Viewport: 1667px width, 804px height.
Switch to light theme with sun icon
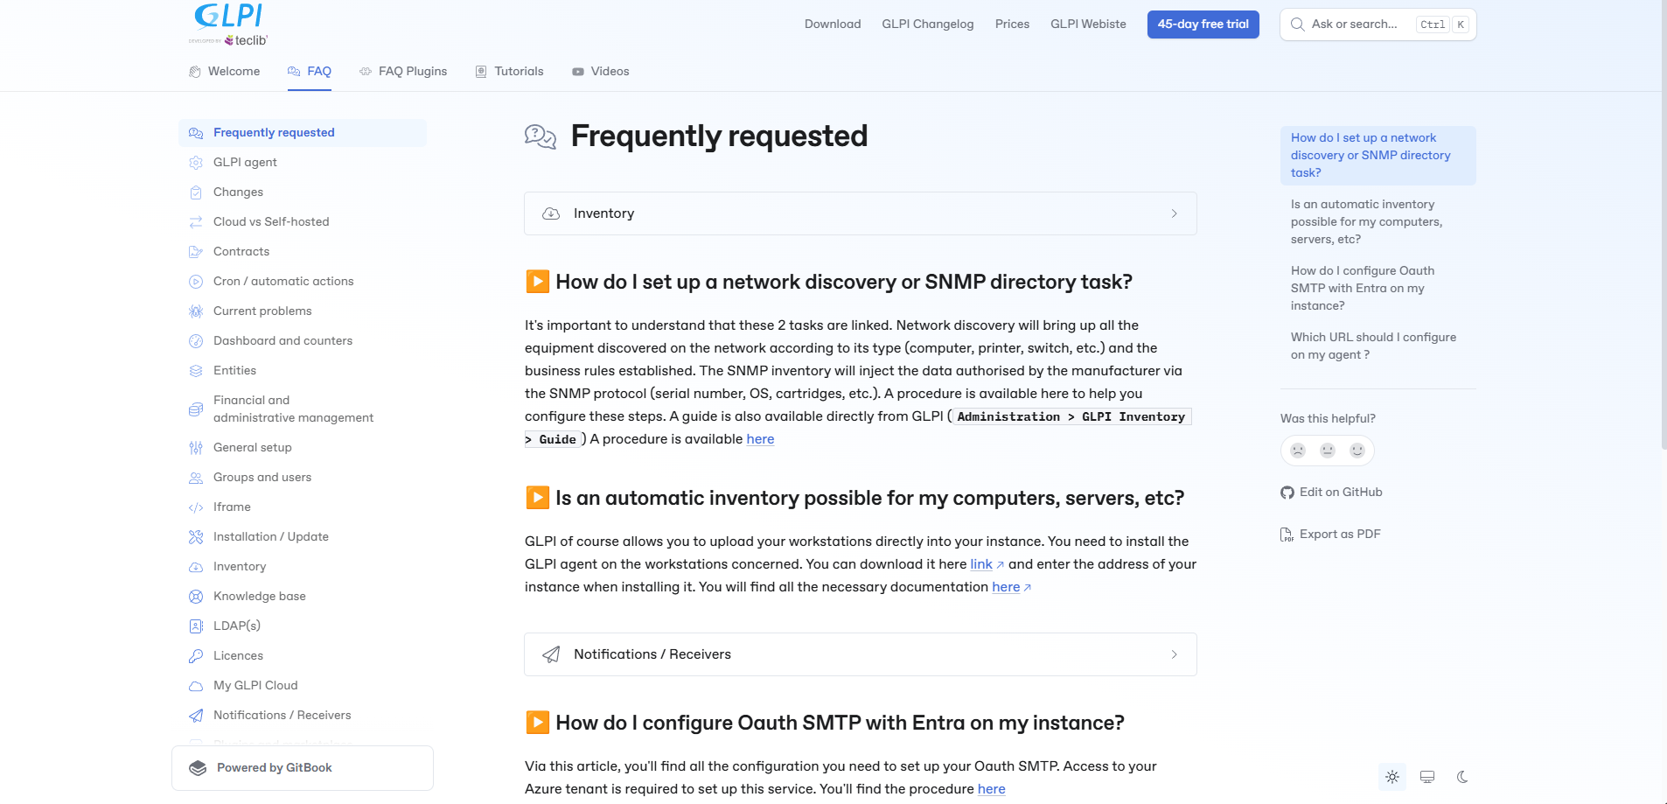click(1392, 777)
